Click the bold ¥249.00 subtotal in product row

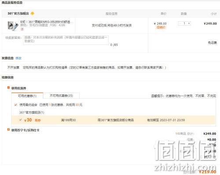tap(210, 23)
